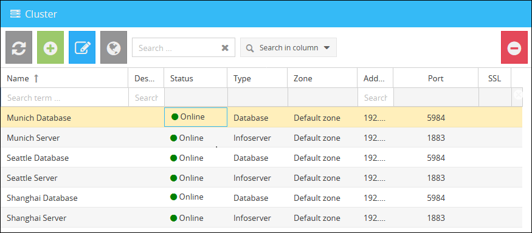Viewport: 532px width, 233px height.
Task: Click the sort arrow beside Name
Action: coord(36,78)
